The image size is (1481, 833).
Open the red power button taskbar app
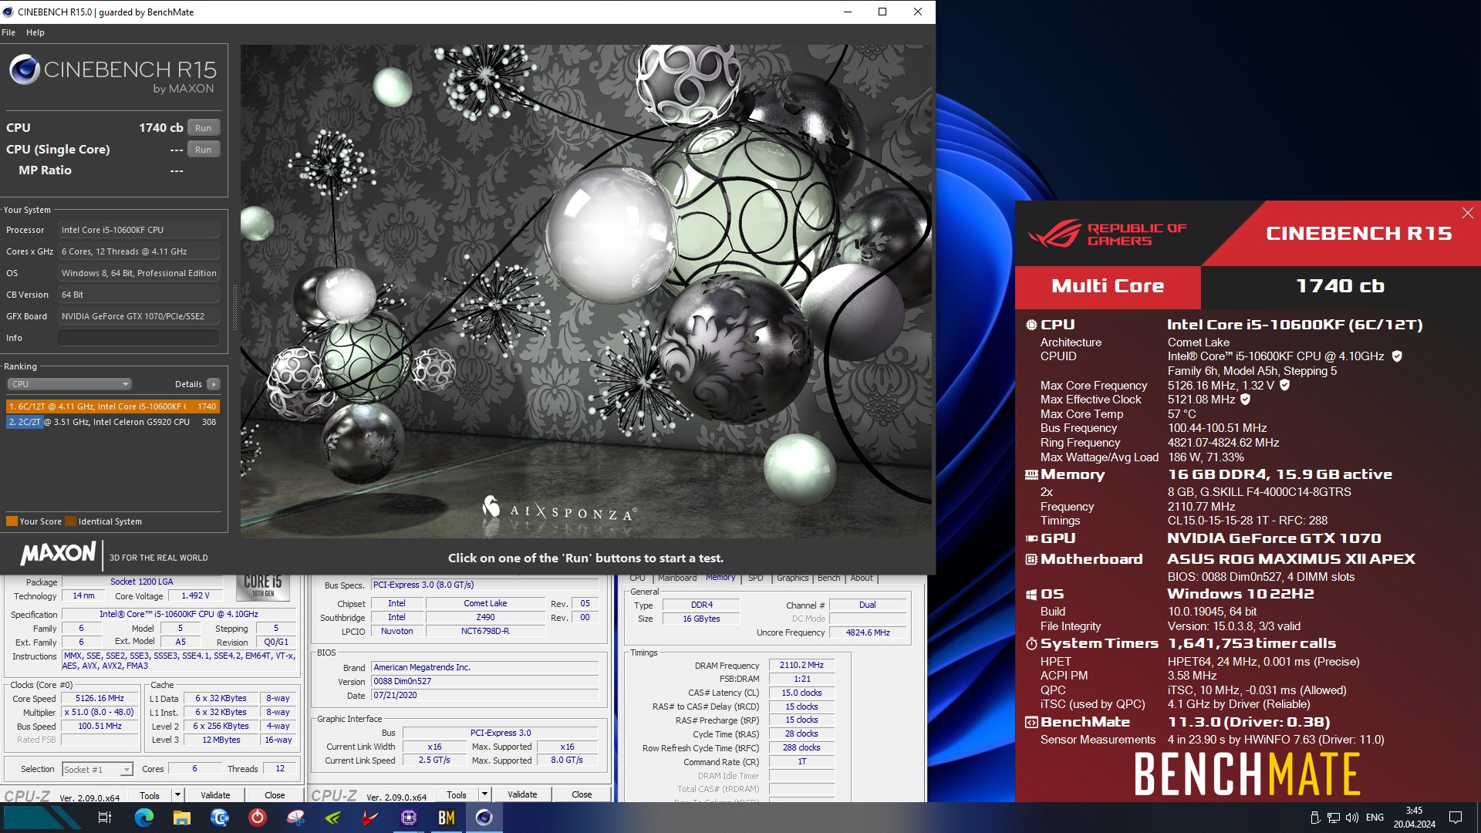[x=257, y=818]
